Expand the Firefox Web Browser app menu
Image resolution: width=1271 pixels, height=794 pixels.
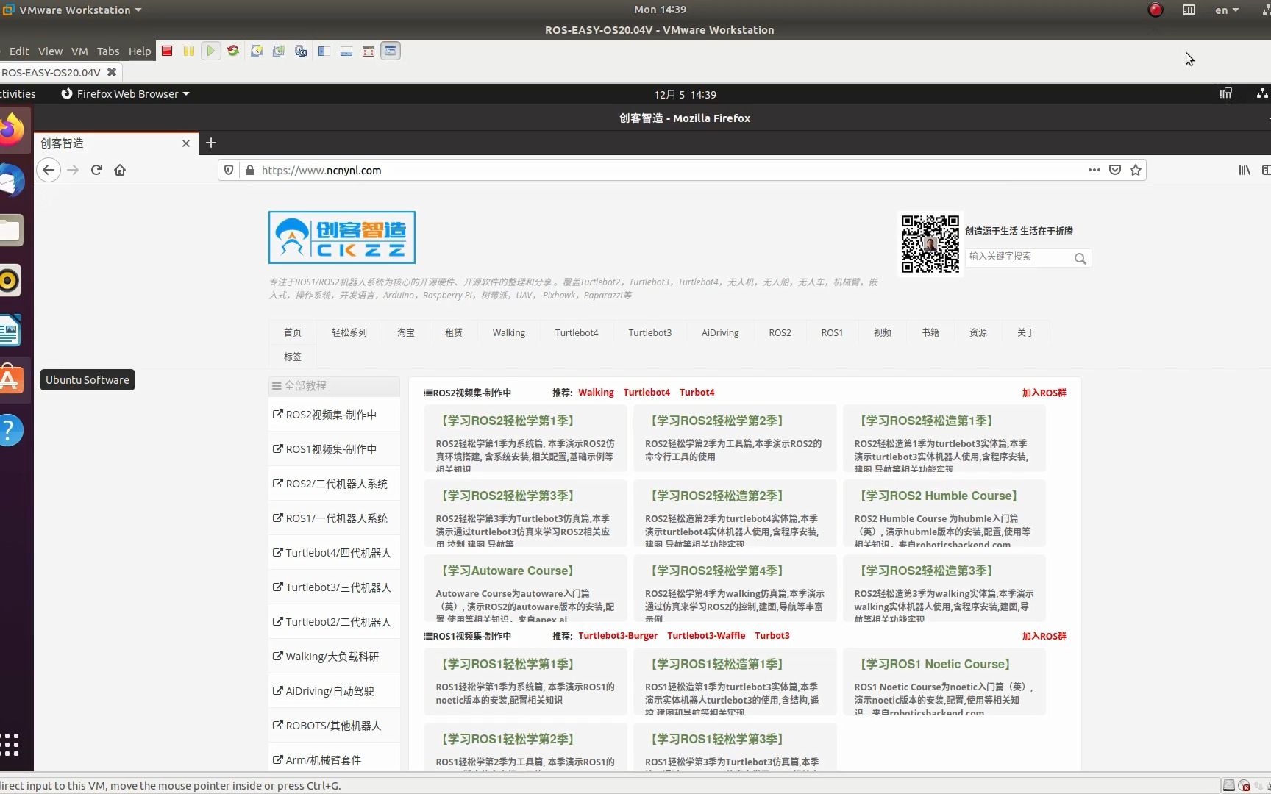pyautogui.click(x=125, y=93)
